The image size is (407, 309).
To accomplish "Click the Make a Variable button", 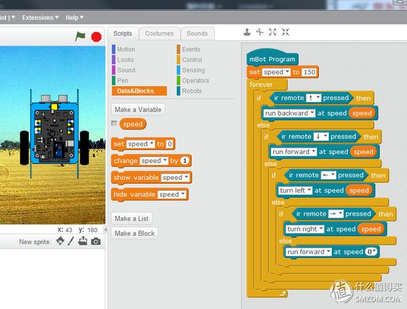I will tap(138, 109).
